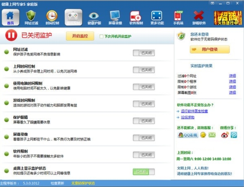
Task: Open the 首页 home icon
Action: pyautogui.click(x=10, y=17)
